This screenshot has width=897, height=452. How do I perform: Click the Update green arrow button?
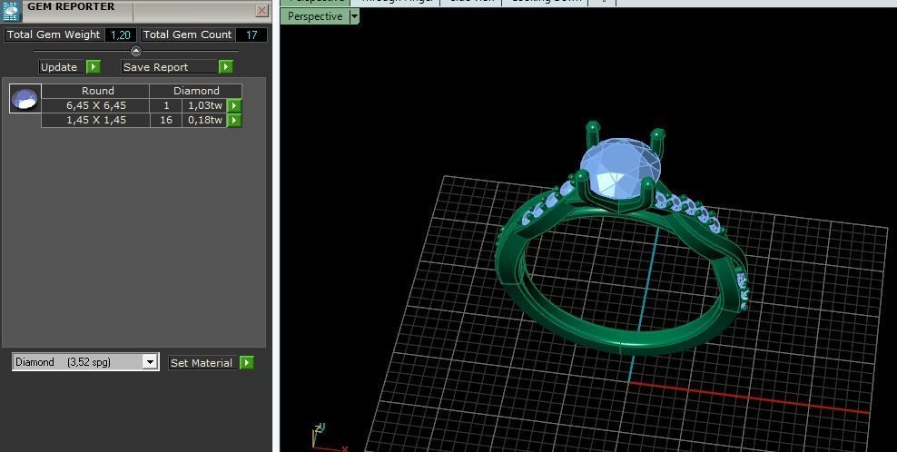[94, 67]
